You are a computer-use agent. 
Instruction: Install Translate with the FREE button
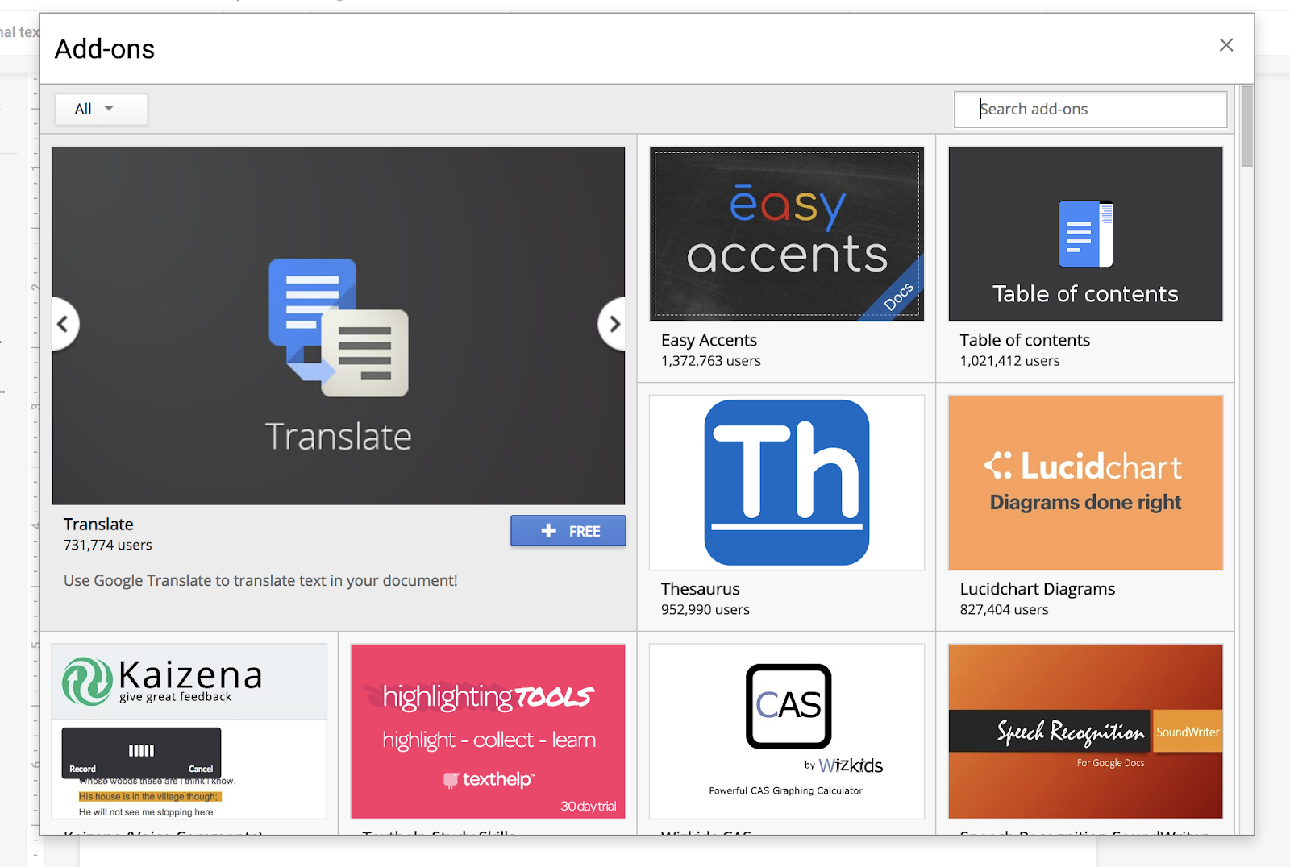[x=568, y=531]
